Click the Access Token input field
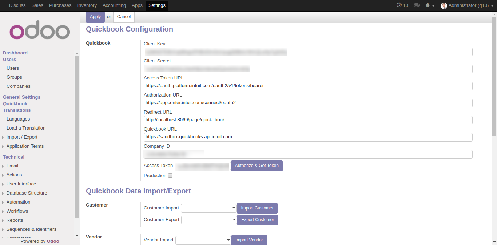The image size is (497, 245). (203, 166)
